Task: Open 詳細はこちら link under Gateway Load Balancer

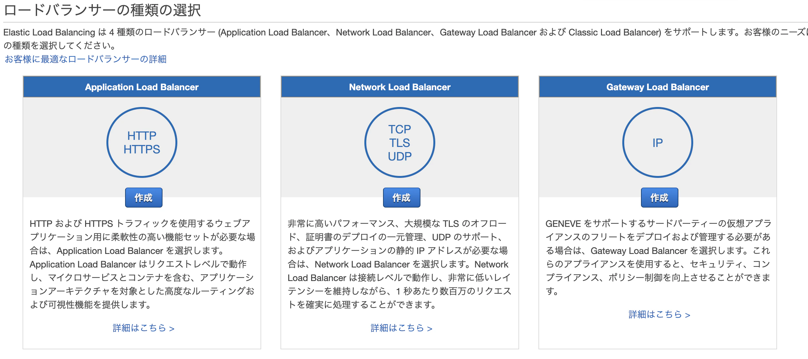Action: tap(659, 315)
